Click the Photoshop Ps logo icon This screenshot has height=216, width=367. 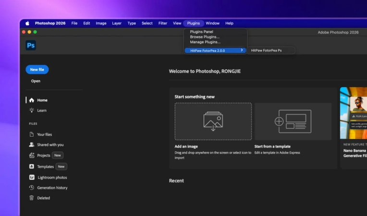coord(31,46)
